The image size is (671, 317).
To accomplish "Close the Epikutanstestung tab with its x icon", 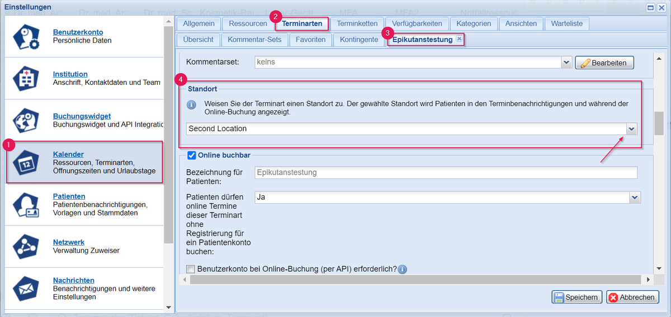I will point(459,39).
